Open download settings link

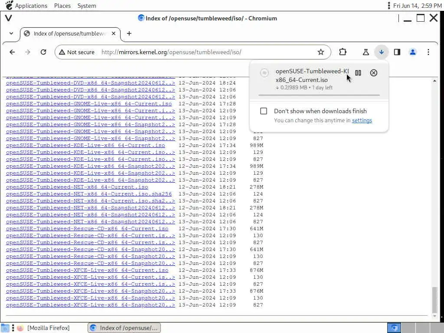362,121
